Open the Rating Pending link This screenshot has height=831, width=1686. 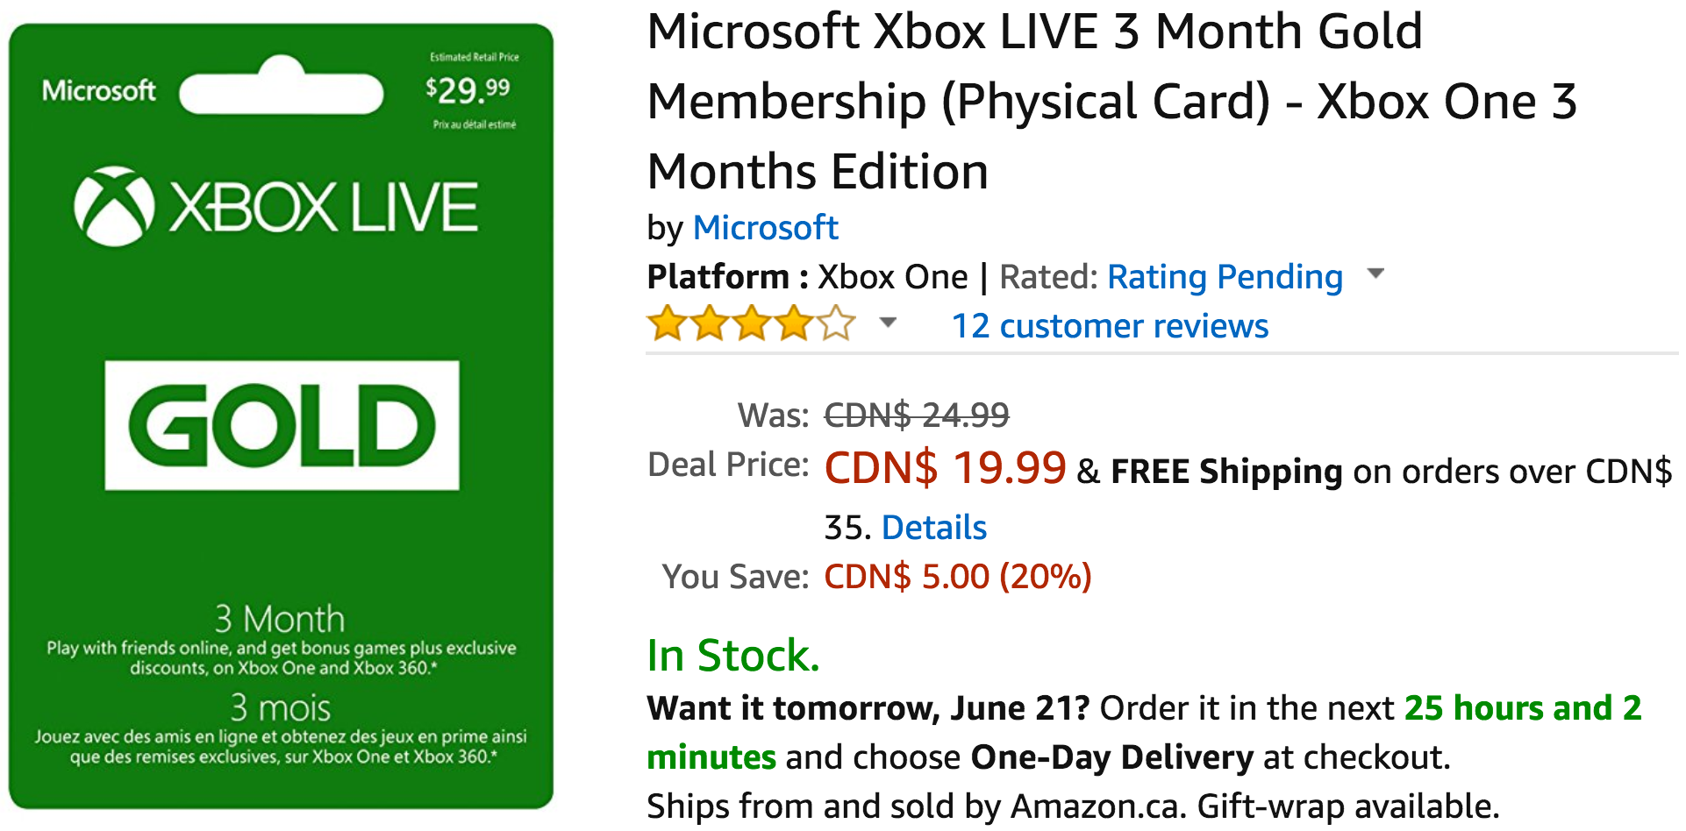(x=1225, y=277)
